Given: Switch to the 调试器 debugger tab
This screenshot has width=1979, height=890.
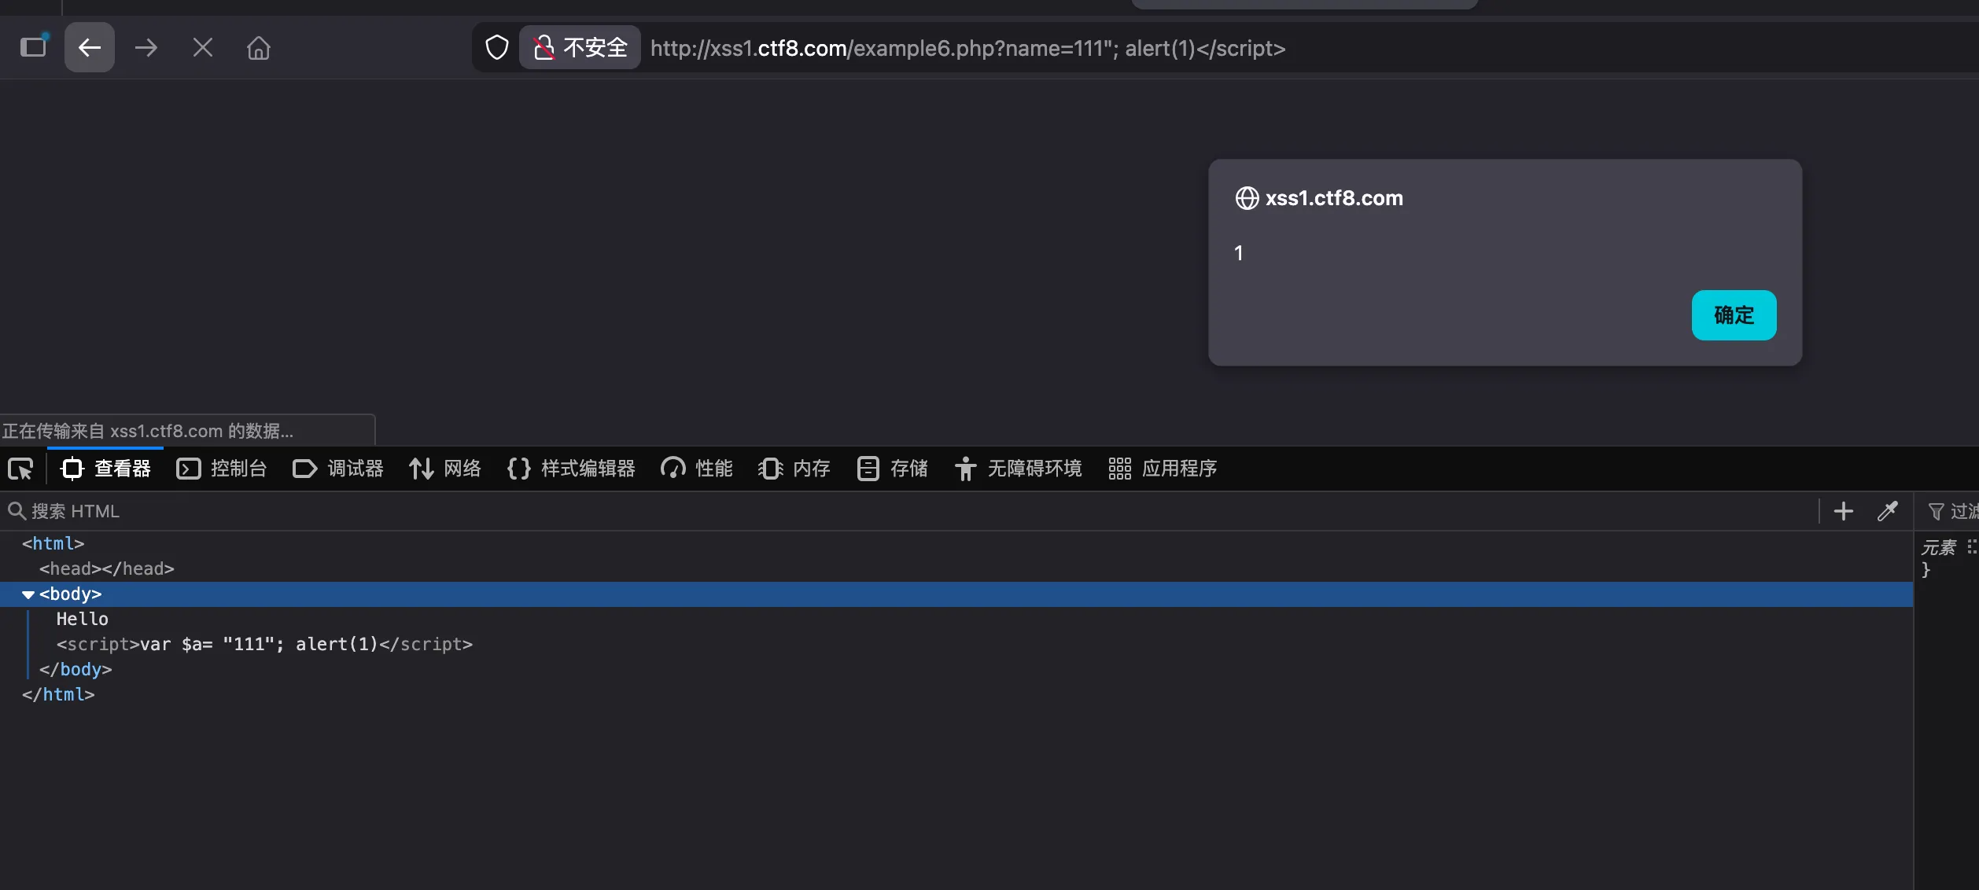Looking at the screenshot, I should coord(338,469).
